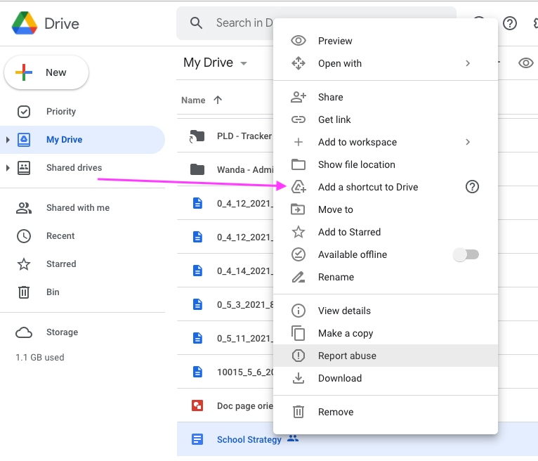Click the search magnifier icon
538x461 pixels.
point(196,23)
